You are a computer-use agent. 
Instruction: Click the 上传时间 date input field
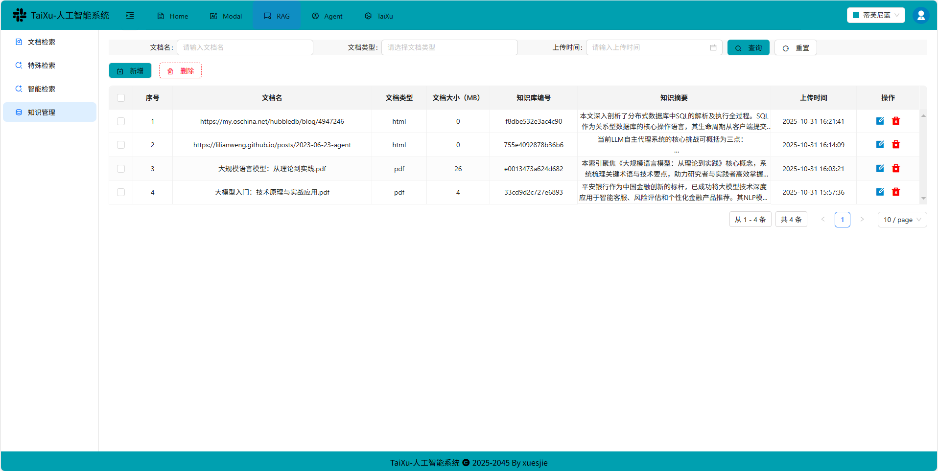(654, 47)
